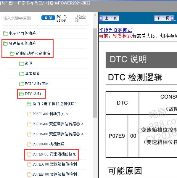
Task: Collapse the DTC 诊断 folder icon
Action: (21, 94)
